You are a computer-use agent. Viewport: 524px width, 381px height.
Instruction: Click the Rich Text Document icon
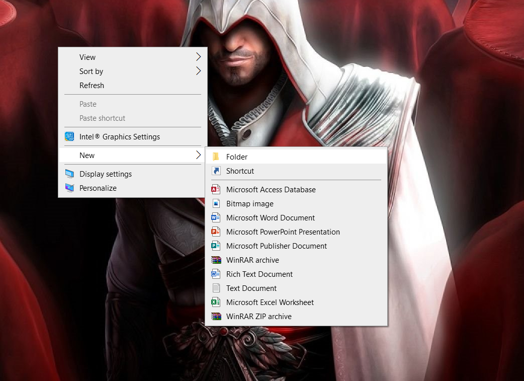216,274
